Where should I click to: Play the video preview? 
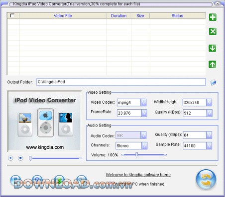click(10, 158)
